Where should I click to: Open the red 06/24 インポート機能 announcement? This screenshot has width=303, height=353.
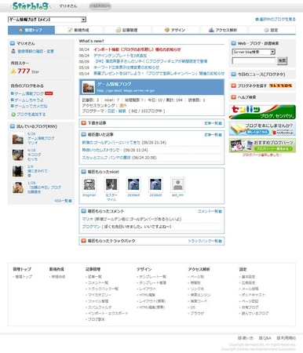click(137, 49)
